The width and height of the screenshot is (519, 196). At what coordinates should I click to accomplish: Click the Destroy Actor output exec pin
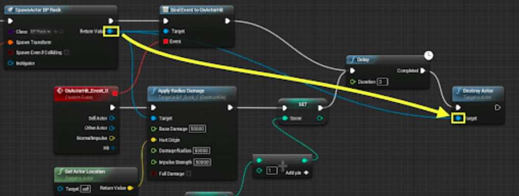[x=498, y=107]
